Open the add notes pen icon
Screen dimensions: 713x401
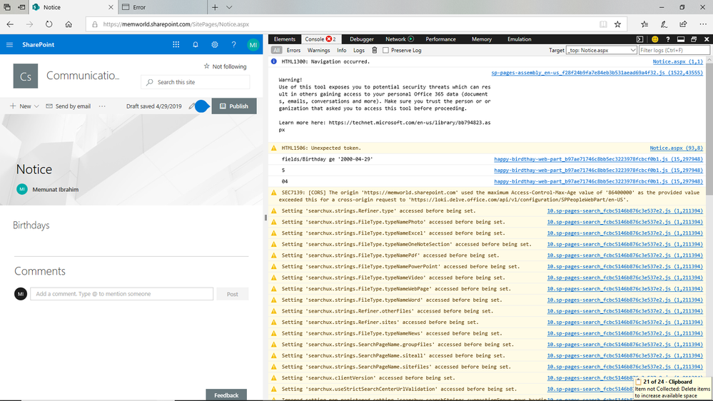tap(664, 24)
